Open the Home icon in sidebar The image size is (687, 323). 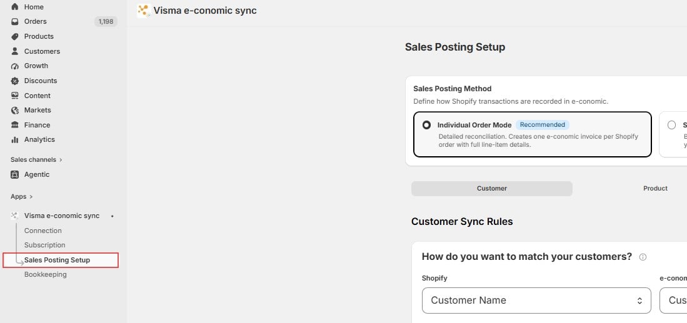pos(15,7)
